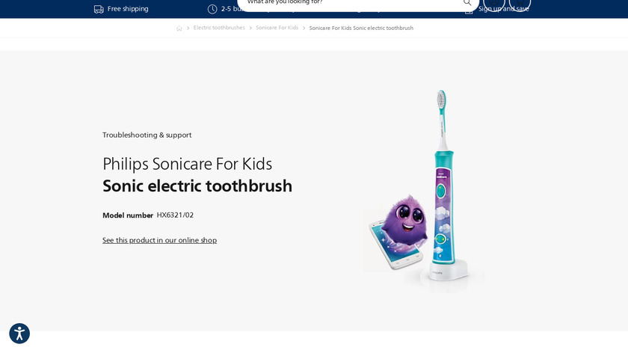Viewport: 628px width, 353px height.
Task: Click the breadcrumb chevron after Electric toothbrushes
Action: [x=250, y=28]
